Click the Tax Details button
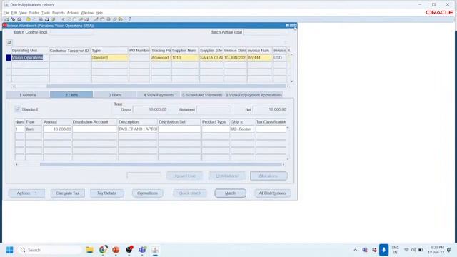The width and height of the screenshot is (457, 257). pos(106,193)
